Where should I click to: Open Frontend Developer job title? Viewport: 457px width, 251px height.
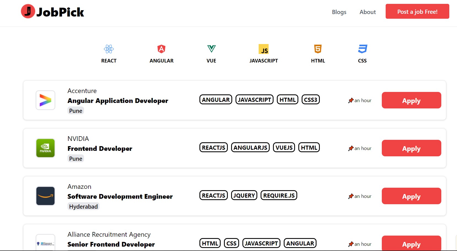pos(100,149)
